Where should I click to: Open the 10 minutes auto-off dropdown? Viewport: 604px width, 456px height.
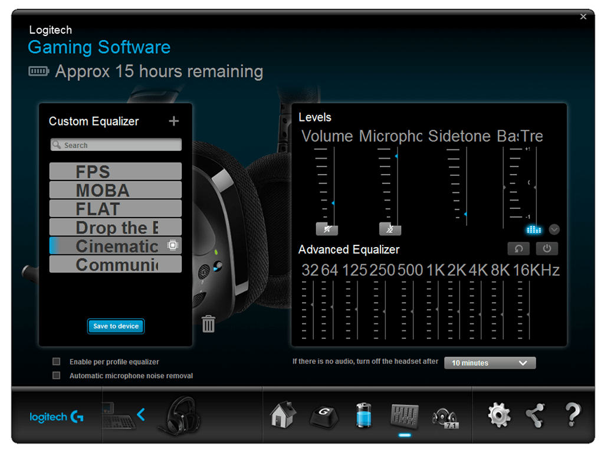490,363
